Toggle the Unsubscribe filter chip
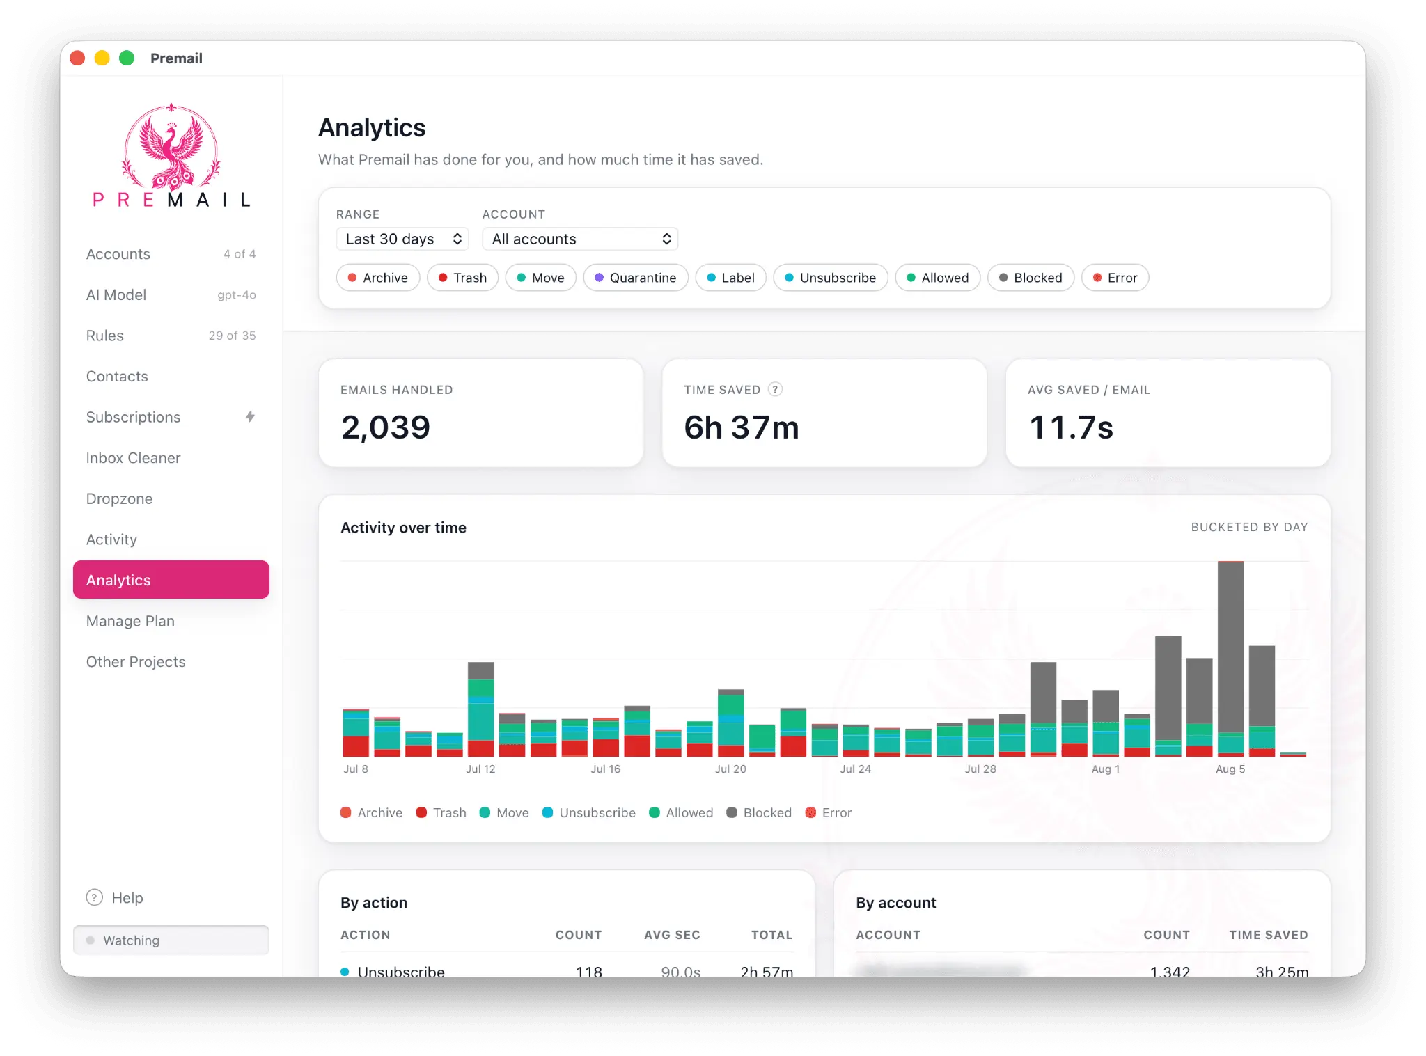Image resolution: width=1426 pixels, height=1056 pixels. 830,278
